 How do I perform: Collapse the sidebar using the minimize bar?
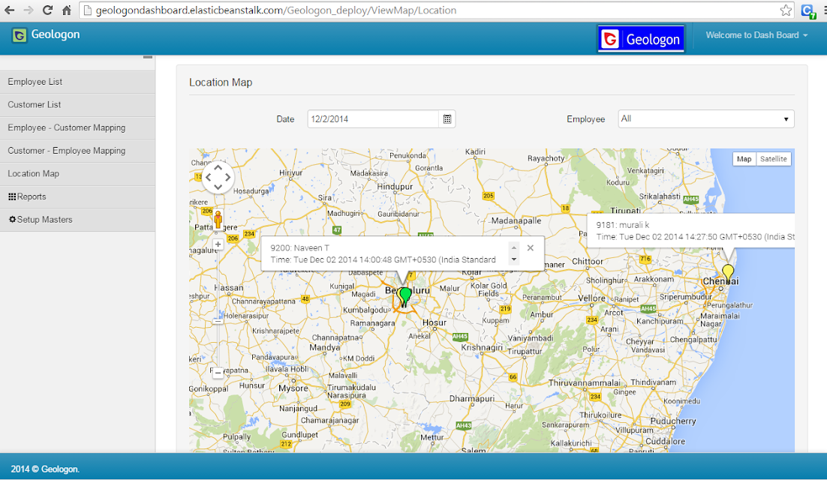pyautogui.click(x=148, y=57)
